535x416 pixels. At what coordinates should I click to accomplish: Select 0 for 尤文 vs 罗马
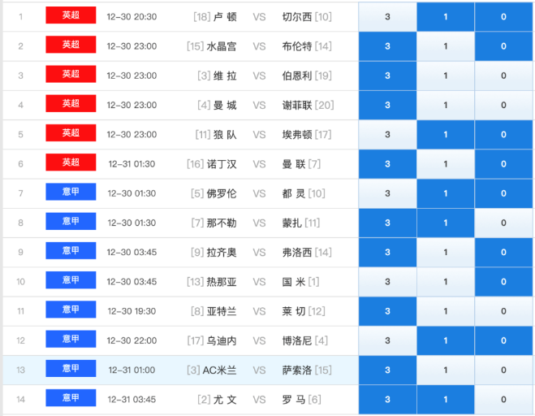pos(503,399)
